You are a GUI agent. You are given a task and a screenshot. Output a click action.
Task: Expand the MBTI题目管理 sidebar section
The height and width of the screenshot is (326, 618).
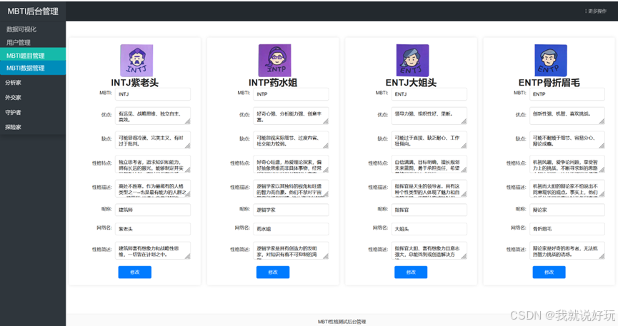click(26, 56)
